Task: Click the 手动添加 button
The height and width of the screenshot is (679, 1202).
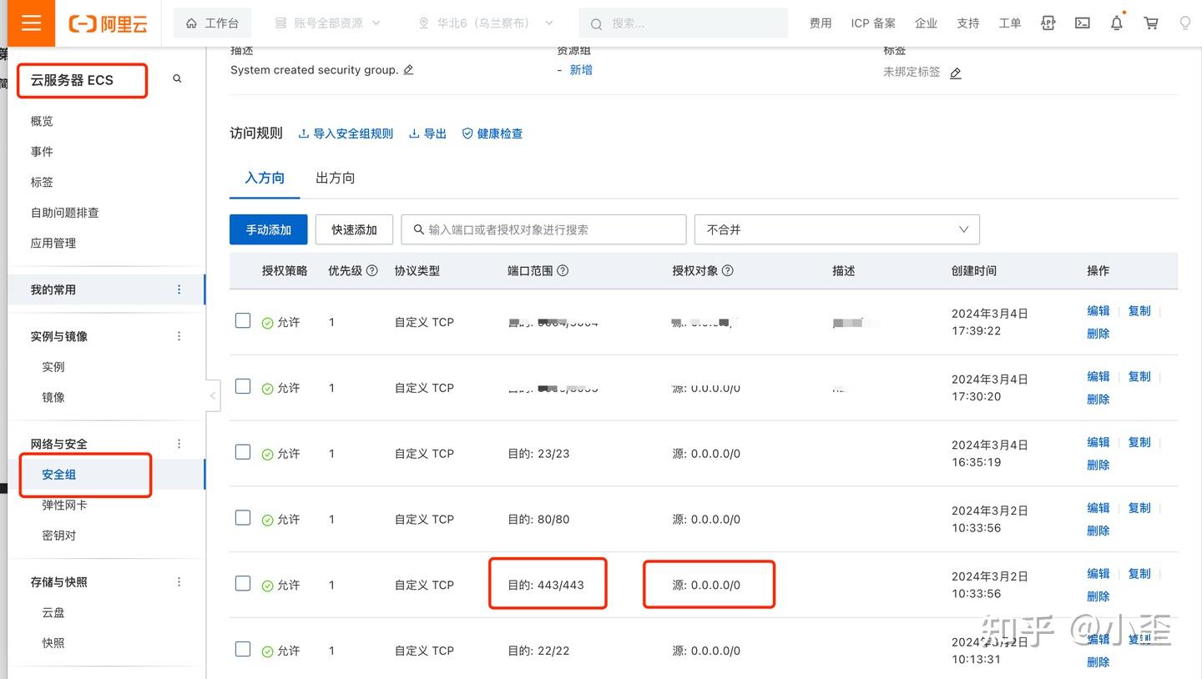Action: tap(268, 229)
